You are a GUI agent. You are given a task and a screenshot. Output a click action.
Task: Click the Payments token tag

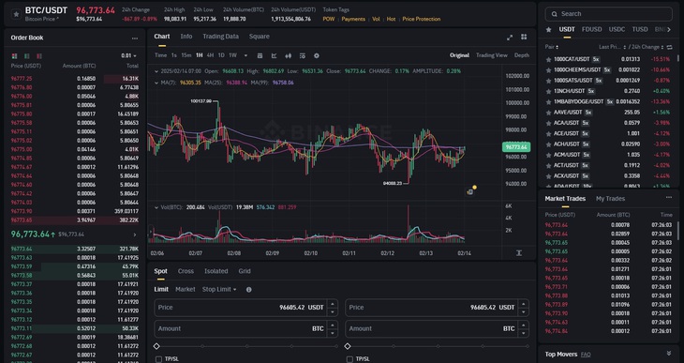coord(353,19)
